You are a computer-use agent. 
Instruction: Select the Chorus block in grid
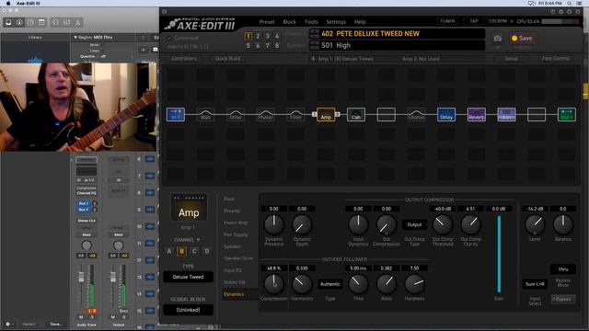[x=416, y=114]
